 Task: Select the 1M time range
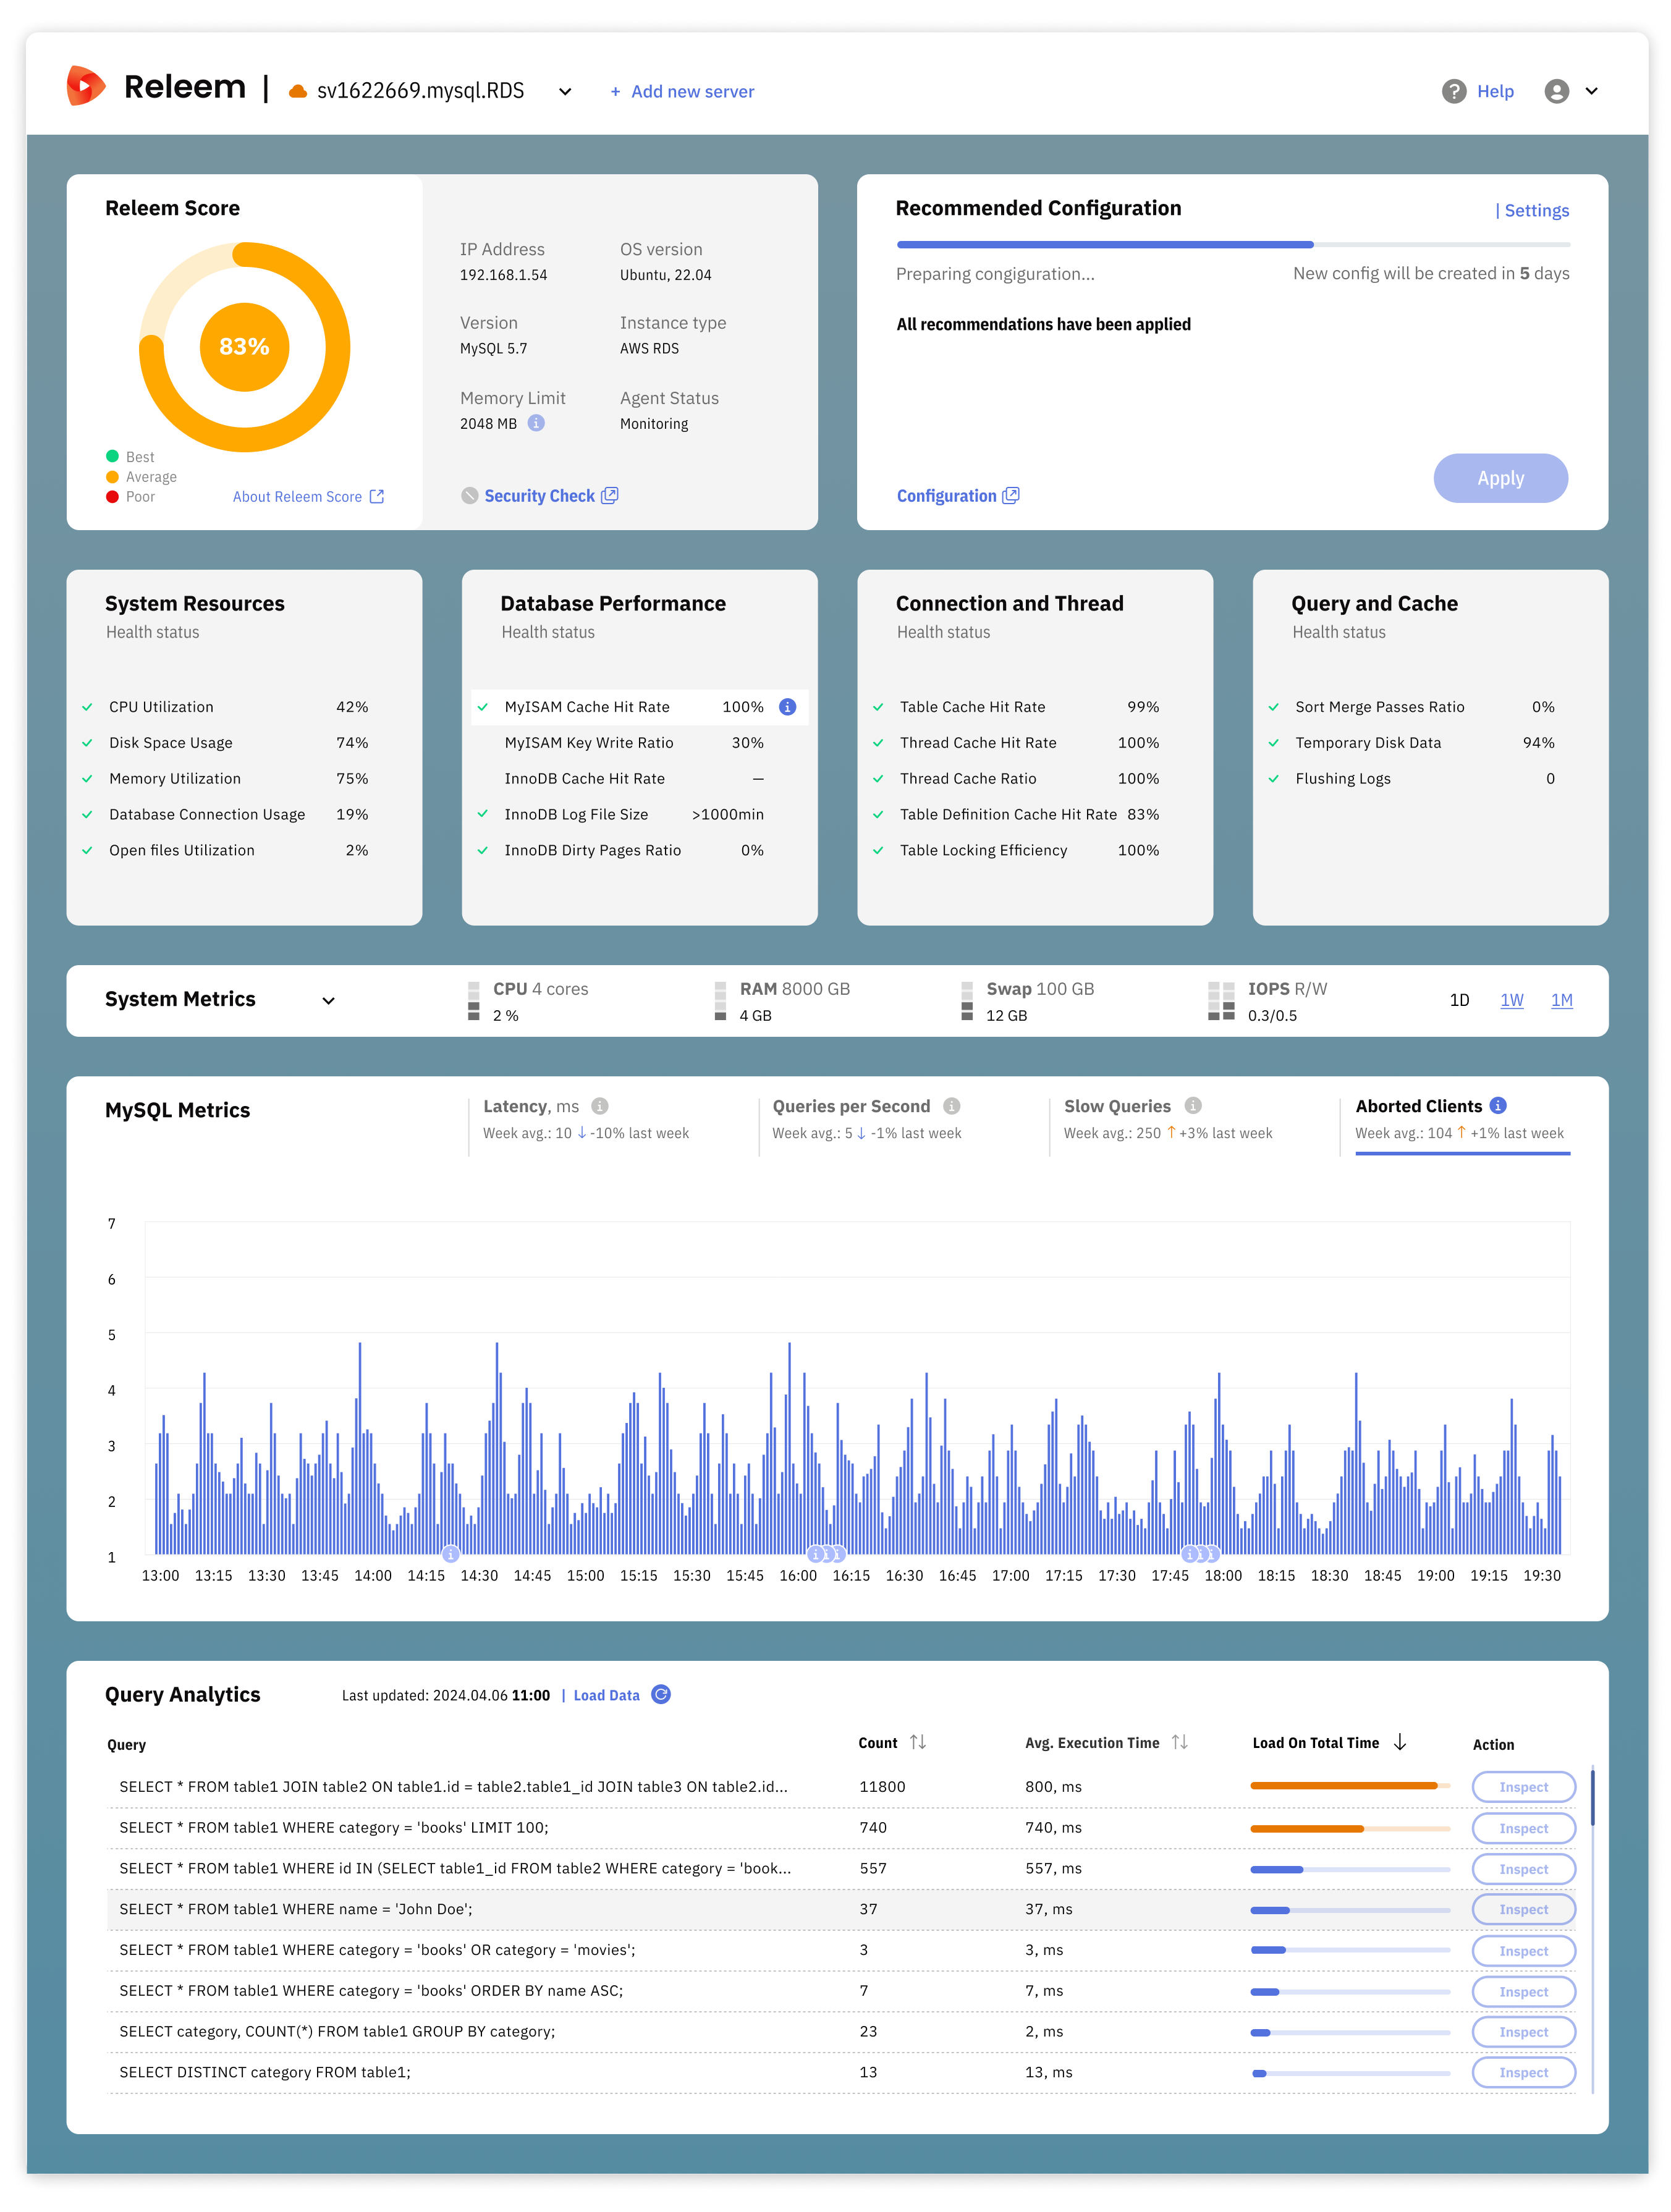click(x=1561, y=1000)
